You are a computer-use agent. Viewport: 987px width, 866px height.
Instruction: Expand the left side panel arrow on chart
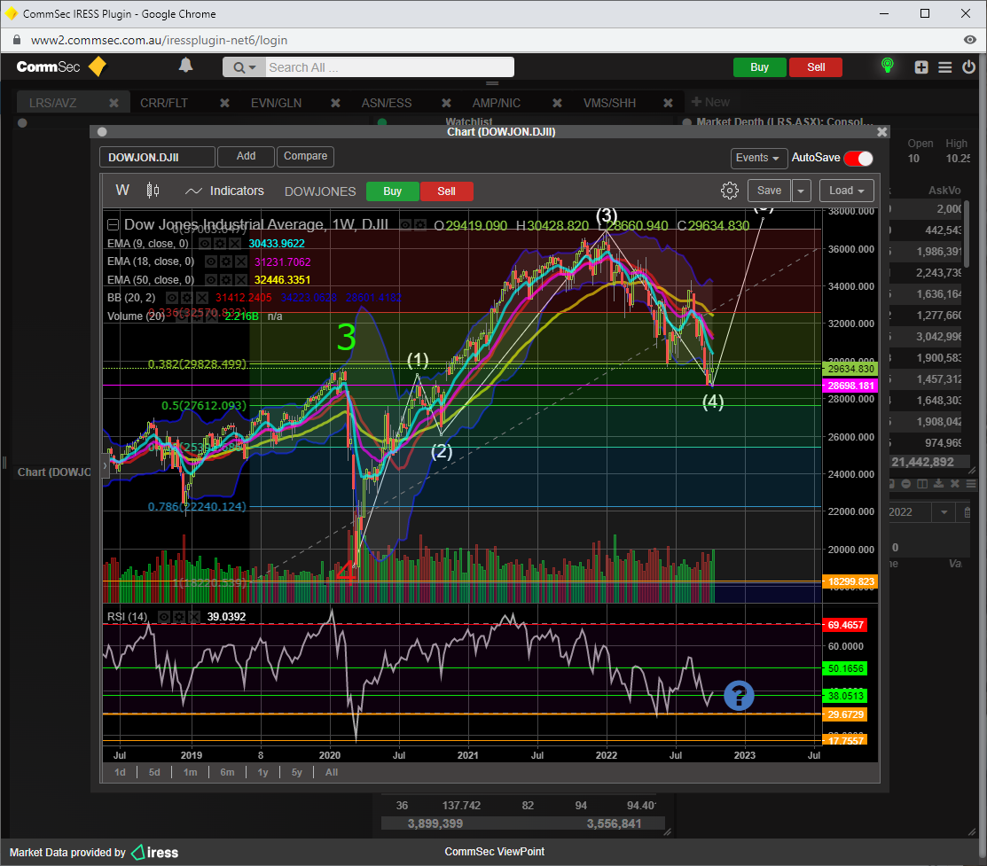(106, 466)
